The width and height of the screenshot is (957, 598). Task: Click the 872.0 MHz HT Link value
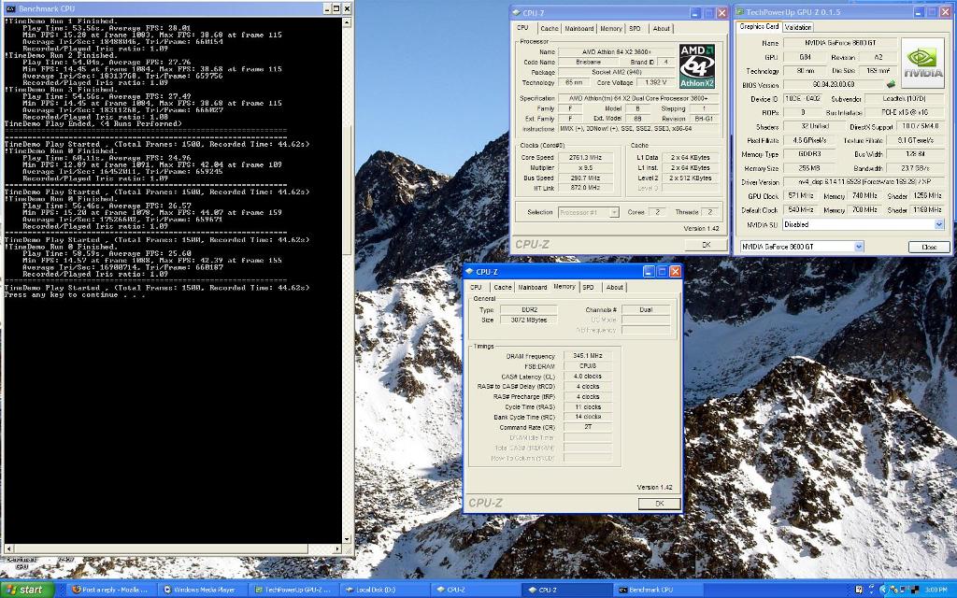point(585,188)
